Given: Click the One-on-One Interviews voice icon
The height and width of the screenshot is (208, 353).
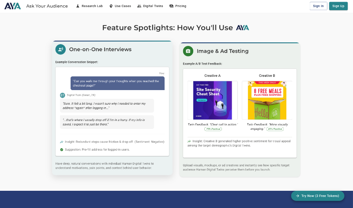Looking at the screenshot, I should pyautogui.click(x=60, y=49).
